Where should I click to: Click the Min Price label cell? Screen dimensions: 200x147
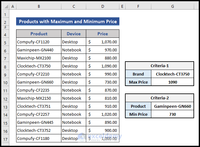tap(138, 114)
